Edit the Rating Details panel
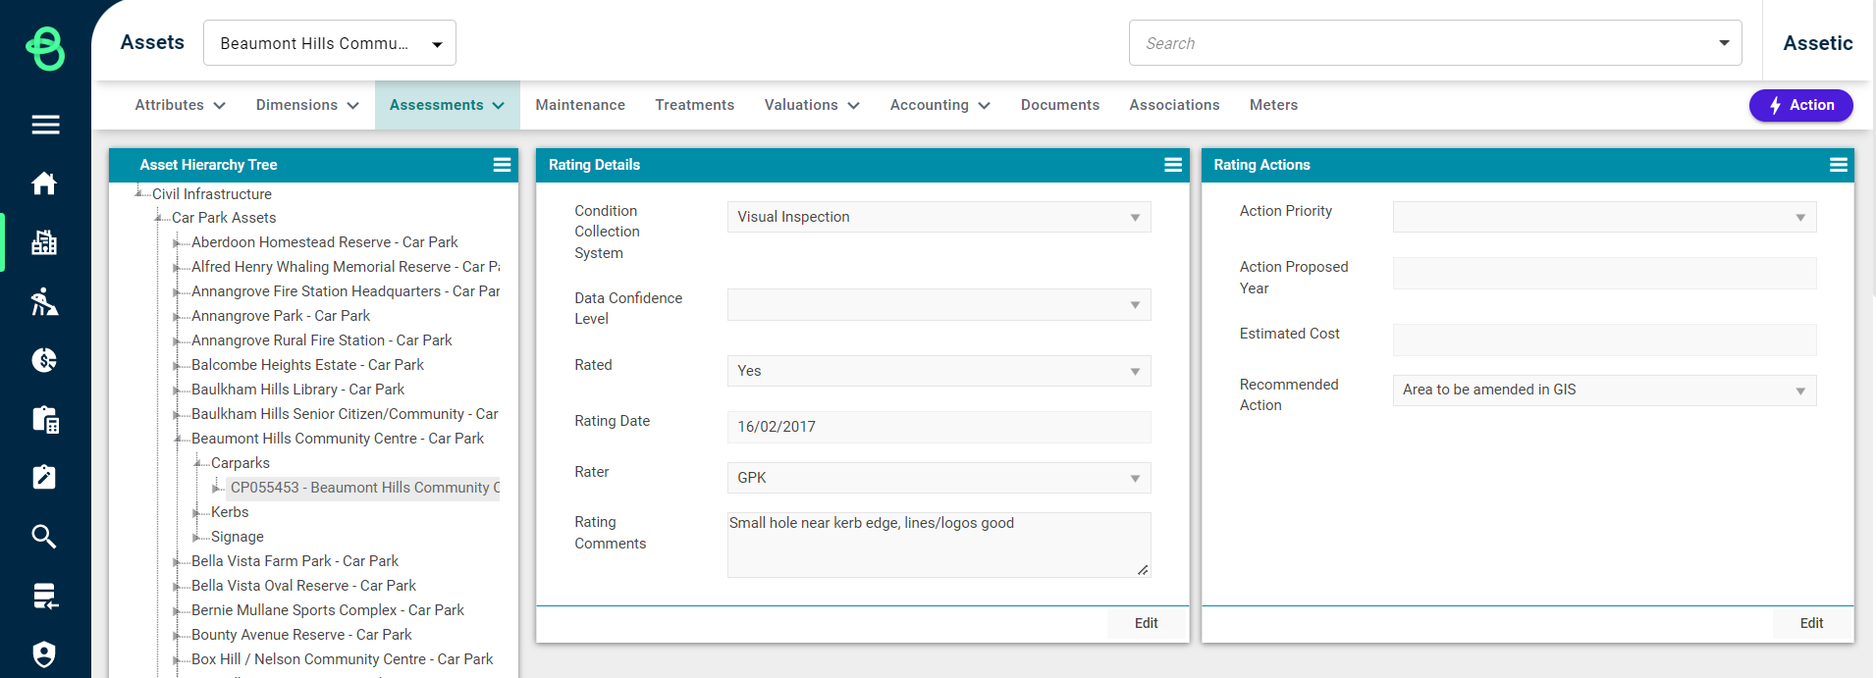The width and height of the screenshot is (1876, 678). [1146, 623]
